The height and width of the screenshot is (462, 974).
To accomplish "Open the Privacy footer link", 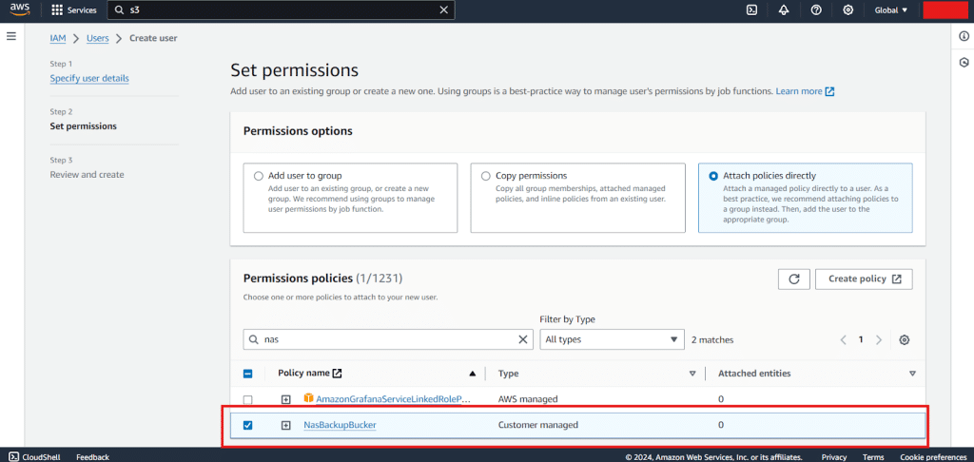I will click(833, 457).
